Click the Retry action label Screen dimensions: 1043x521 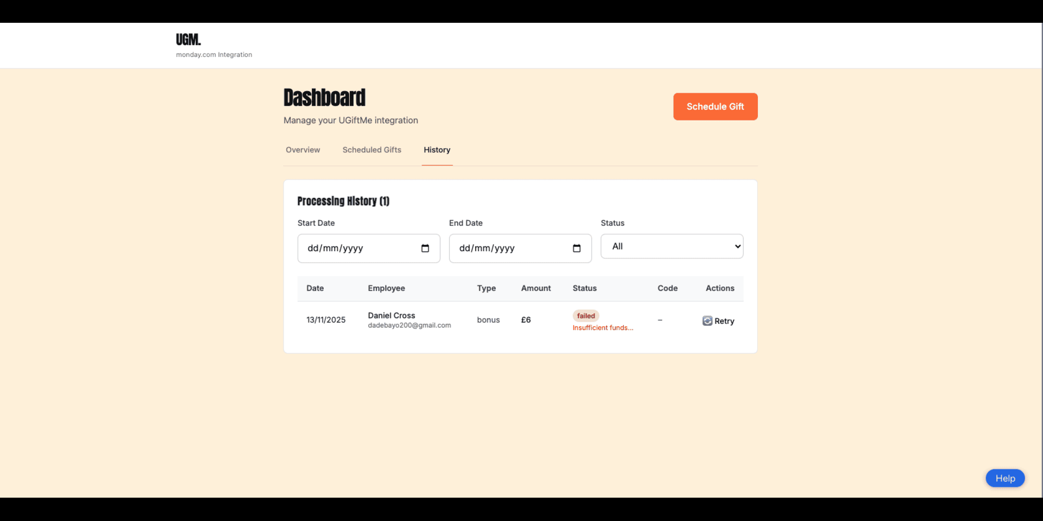click(724, 321)
